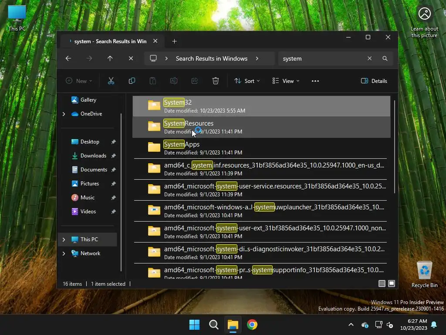The image size is (446, 335).
Task: Add a new tab with plus button
Action: [174, 41]
